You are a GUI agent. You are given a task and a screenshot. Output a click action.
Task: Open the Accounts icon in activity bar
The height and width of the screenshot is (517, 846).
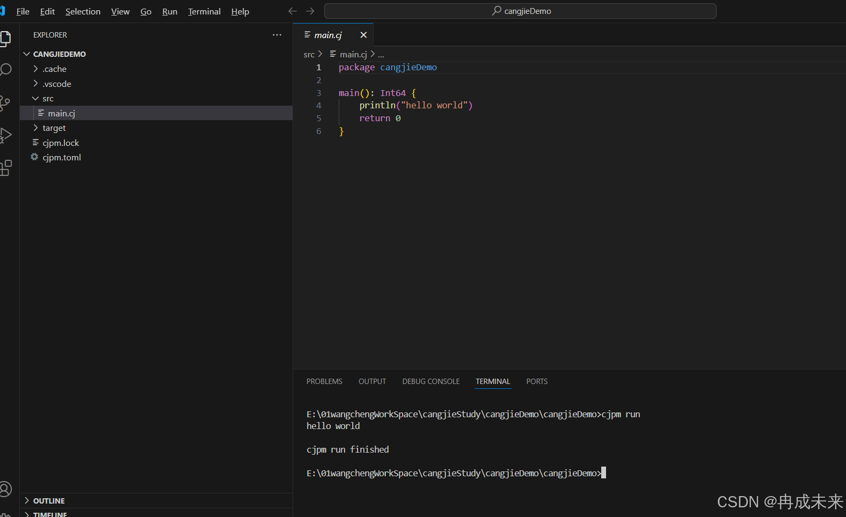coord(5,489)
